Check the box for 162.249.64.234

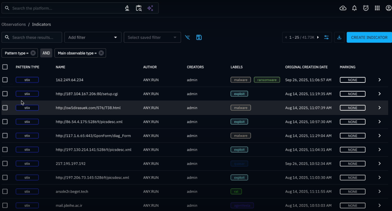[5, 80]
